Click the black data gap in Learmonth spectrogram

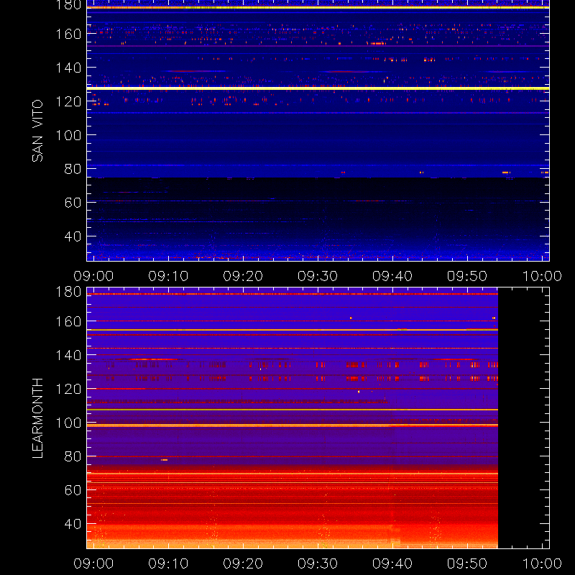[x=524, y=418]
